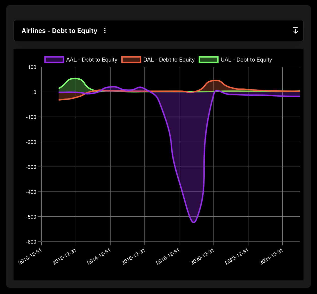This screenshot has height=294, width=317.
Task: Click the 2010-12-31 x-axis label
Action: click(30, 256)
